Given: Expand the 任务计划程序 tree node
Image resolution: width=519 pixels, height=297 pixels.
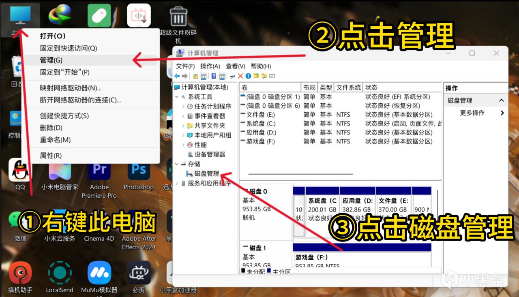Looking at the screenshot, I should click(183, 107).
